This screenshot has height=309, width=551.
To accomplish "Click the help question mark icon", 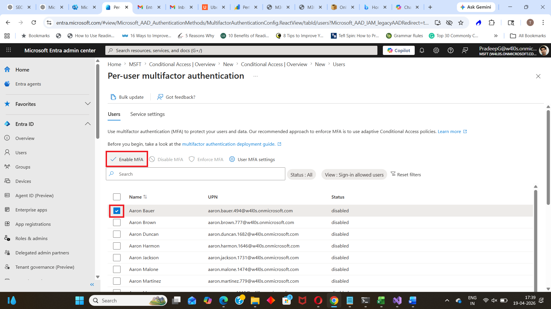I will tap(450, 50).
